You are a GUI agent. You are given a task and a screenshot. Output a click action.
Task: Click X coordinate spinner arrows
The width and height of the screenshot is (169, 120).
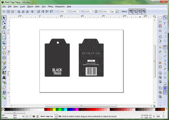tap(67, 12)
